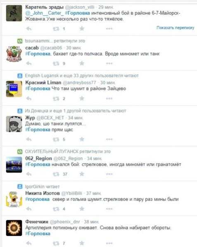The height and width of the screenshot is (247, 197).
Task: Open more options on Каратель зрады tweet
Action: [109, 29]
